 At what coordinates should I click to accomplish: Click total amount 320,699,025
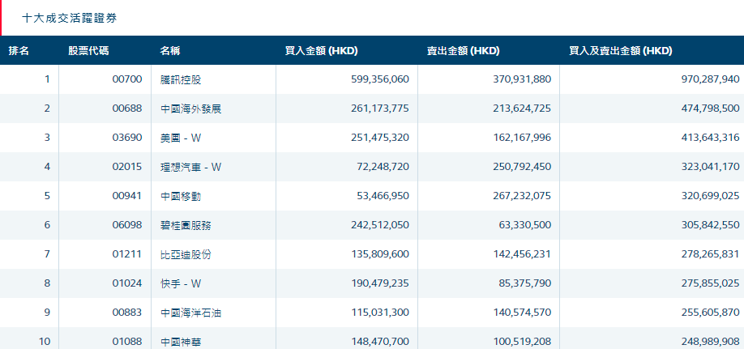[710, 196]
